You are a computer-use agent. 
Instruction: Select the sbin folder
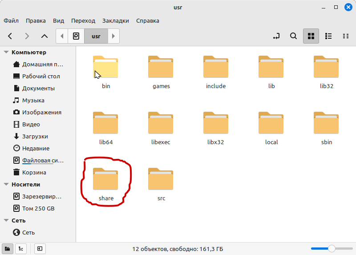tap(326, 128)
